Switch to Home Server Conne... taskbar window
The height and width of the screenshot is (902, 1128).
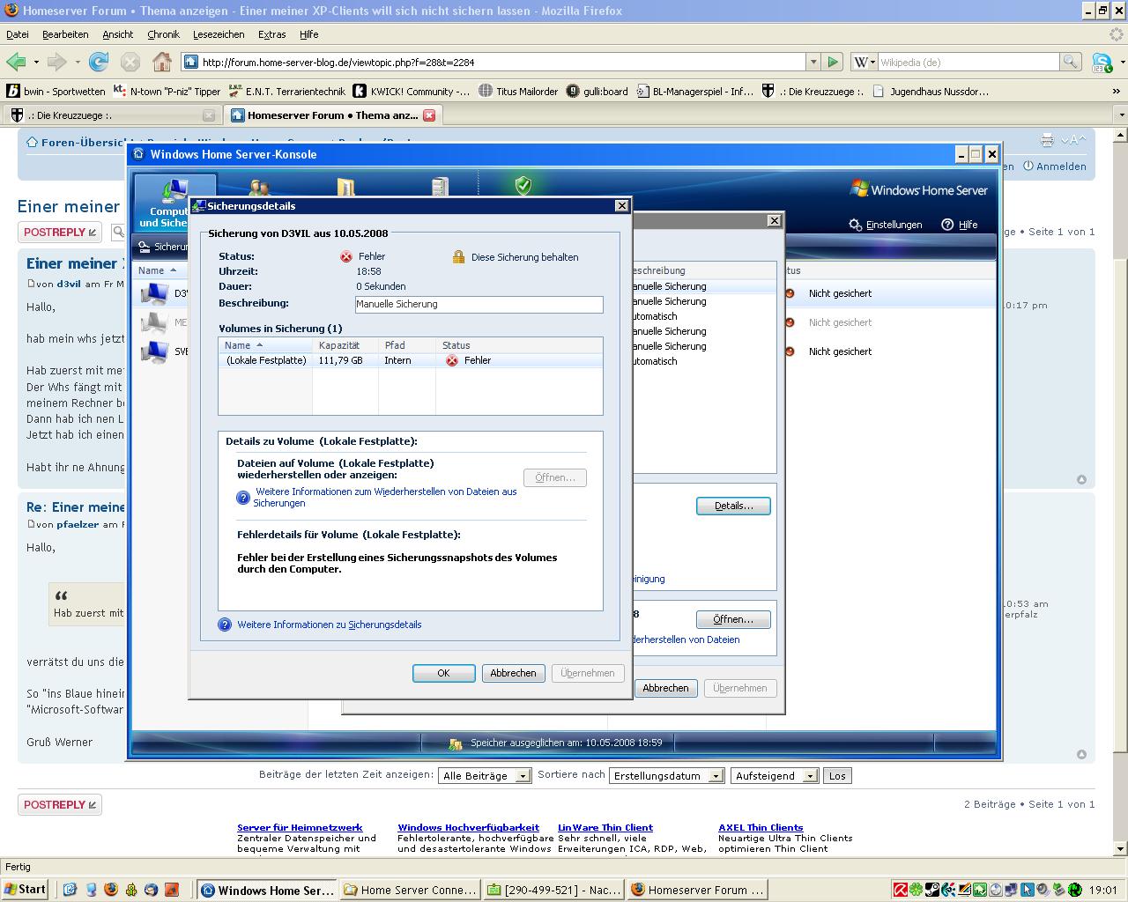(411, 890)
